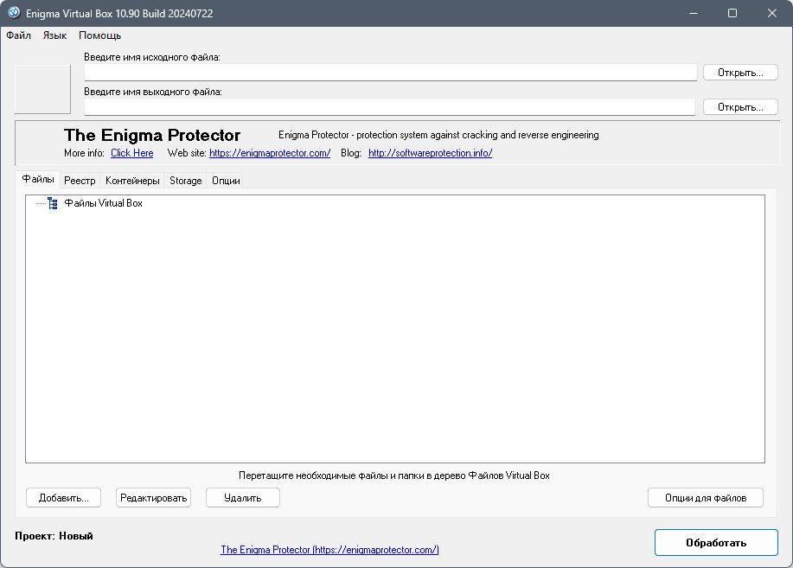The width and height of the screenshot is (793, 568).
Task: Click the empty application icon preview box
Action: [x=42, y=89]
